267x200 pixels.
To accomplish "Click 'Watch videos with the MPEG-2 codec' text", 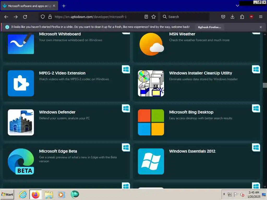I will (74, 79).
